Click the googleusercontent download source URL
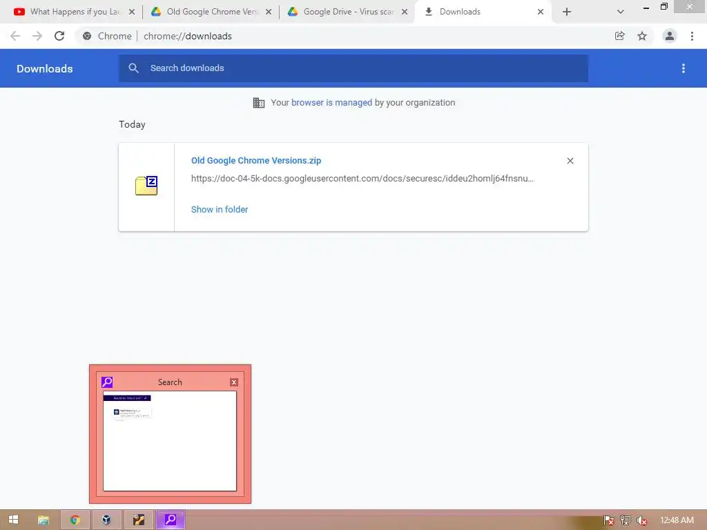This screenshot has width=707, height=530. click(362, 179)
